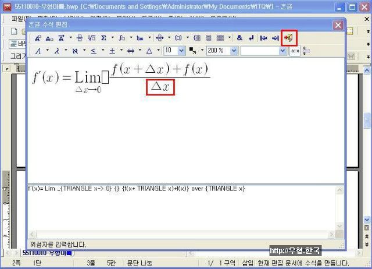The width and height of the screenshot is (372, 269).
Task: Insert a matrix template
Action: [220, 38]
